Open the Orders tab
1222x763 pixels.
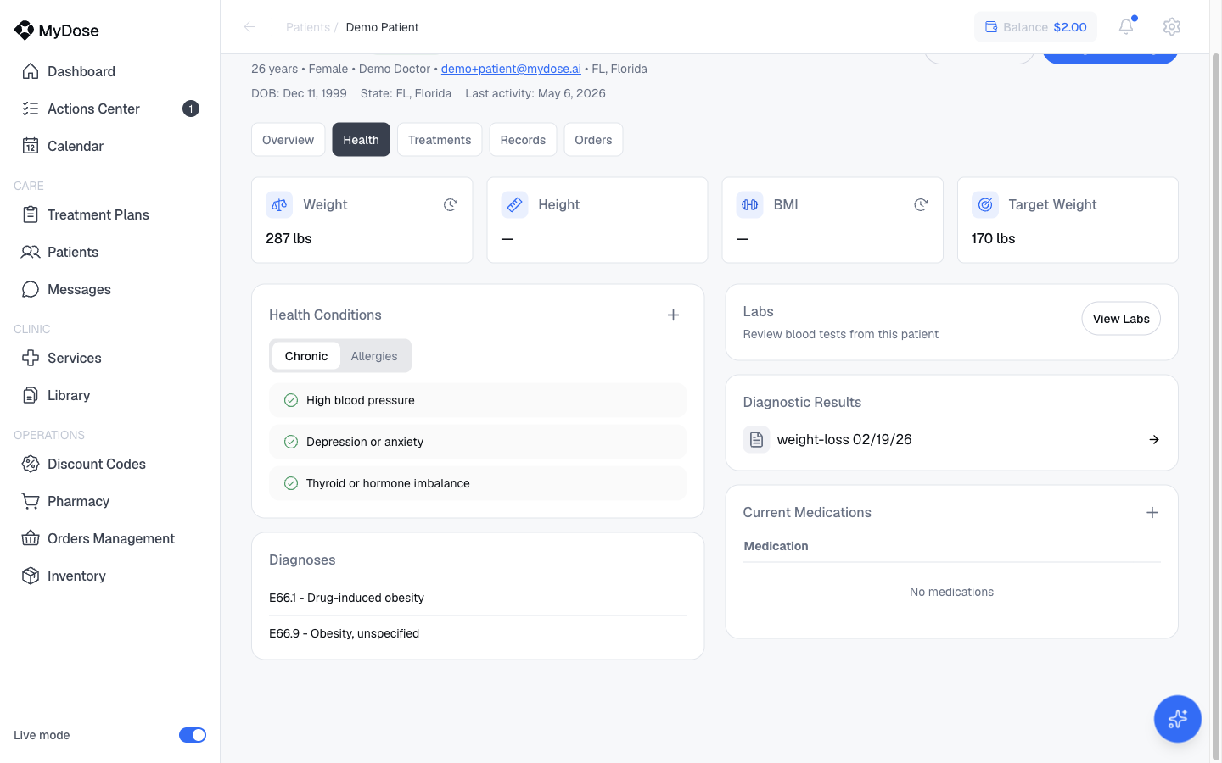click(x=593, y=140)
